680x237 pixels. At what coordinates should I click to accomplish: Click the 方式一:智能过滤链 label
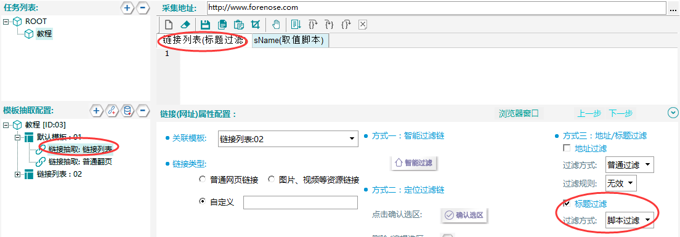click(408, 136)
